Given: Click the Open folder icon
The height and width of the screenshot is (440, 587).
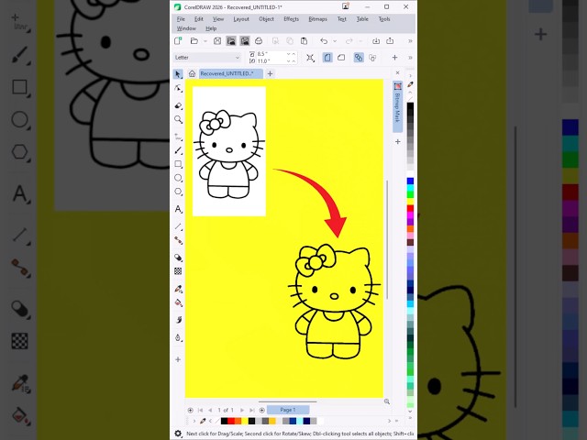Looking at the screenshot, I should tap(194, 40).
